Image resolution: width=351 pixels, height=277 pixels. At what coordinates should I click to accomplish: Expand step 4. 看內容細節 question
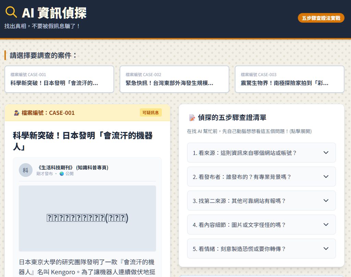point(261,225)
